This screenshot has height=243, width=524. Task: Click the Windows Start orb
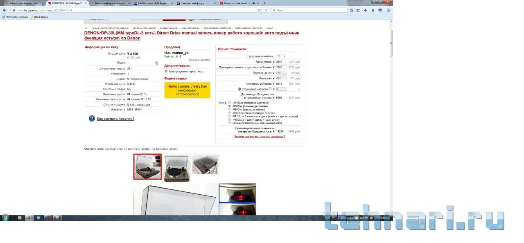pyautogui.click(x=5, y=218)
